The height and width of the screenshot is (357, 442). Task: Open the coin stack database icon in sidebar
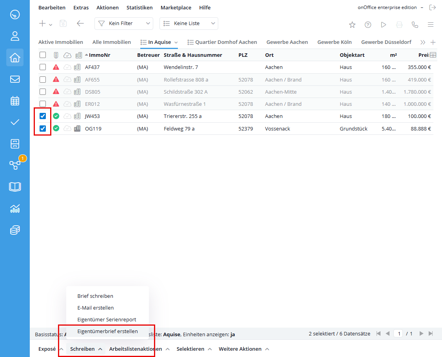[14, 230]
